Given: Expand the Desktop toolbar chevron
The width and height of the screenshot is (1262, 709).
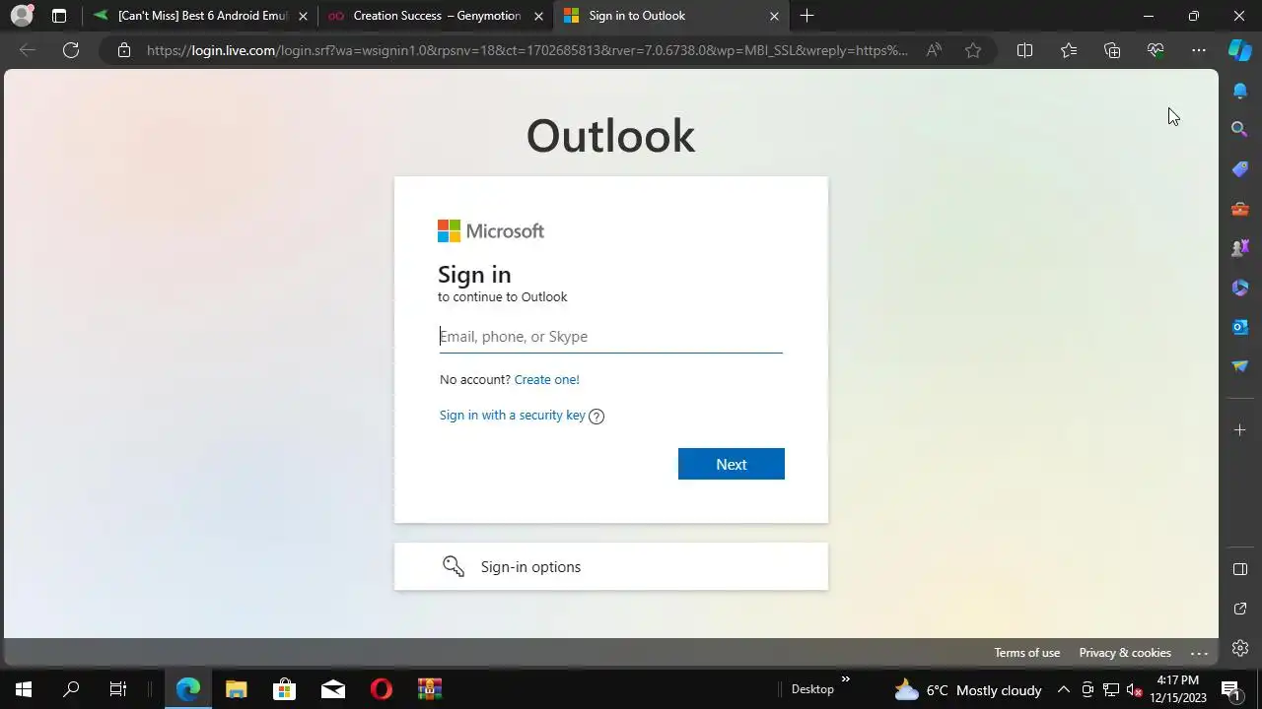Looking at the screenshot, I should (845, 678).
